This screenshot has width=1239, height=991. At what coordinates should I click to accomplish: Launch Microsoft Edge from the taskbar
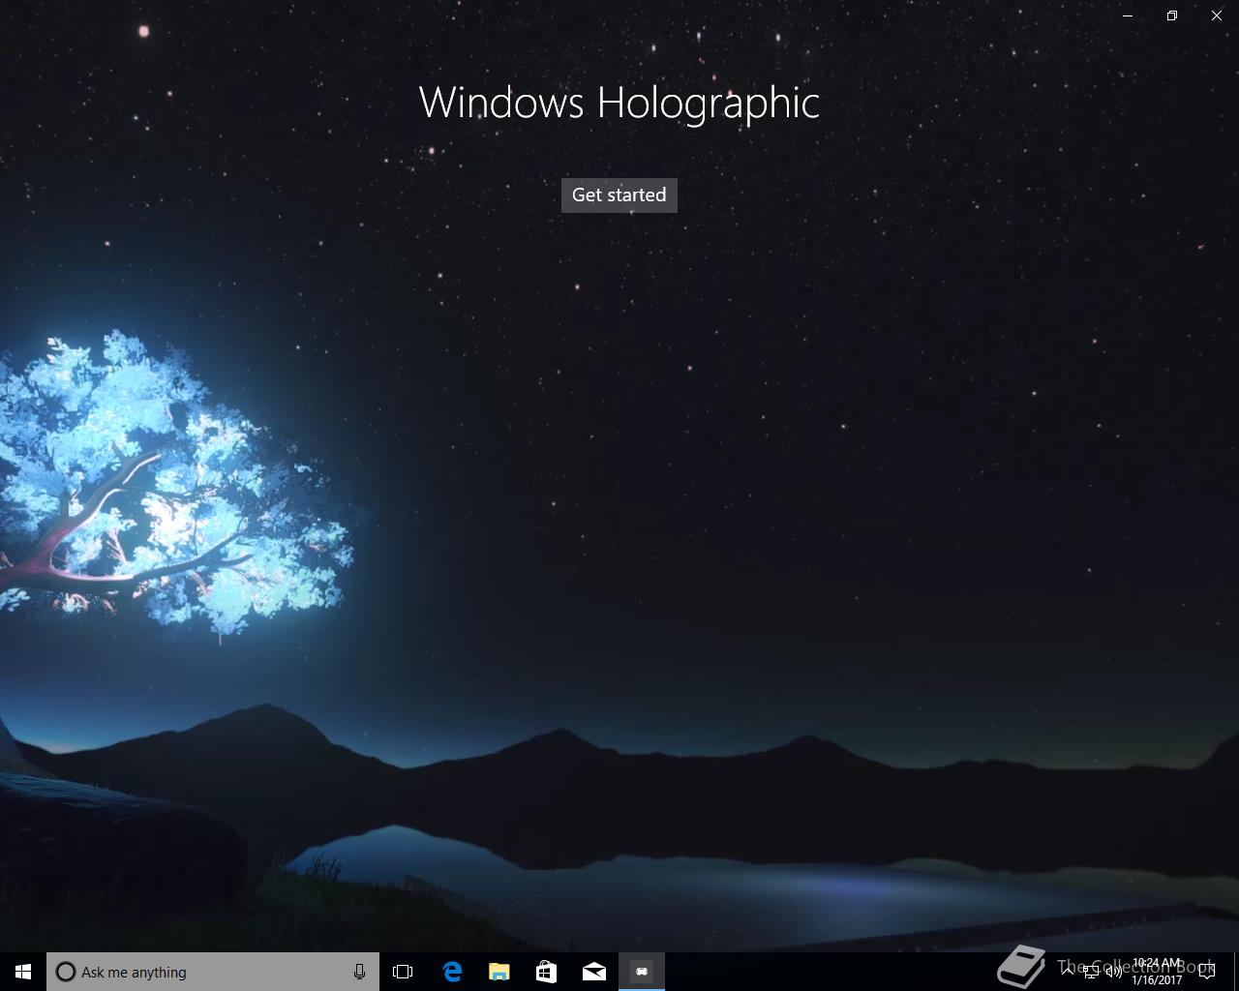pyautogui.click(x=451, y=972)
